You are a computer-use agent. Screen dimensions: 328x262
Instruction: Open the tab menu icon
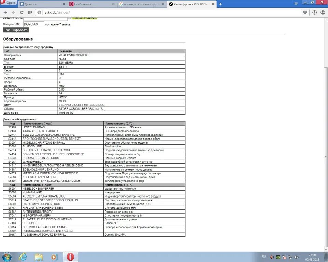coord(296,4)
